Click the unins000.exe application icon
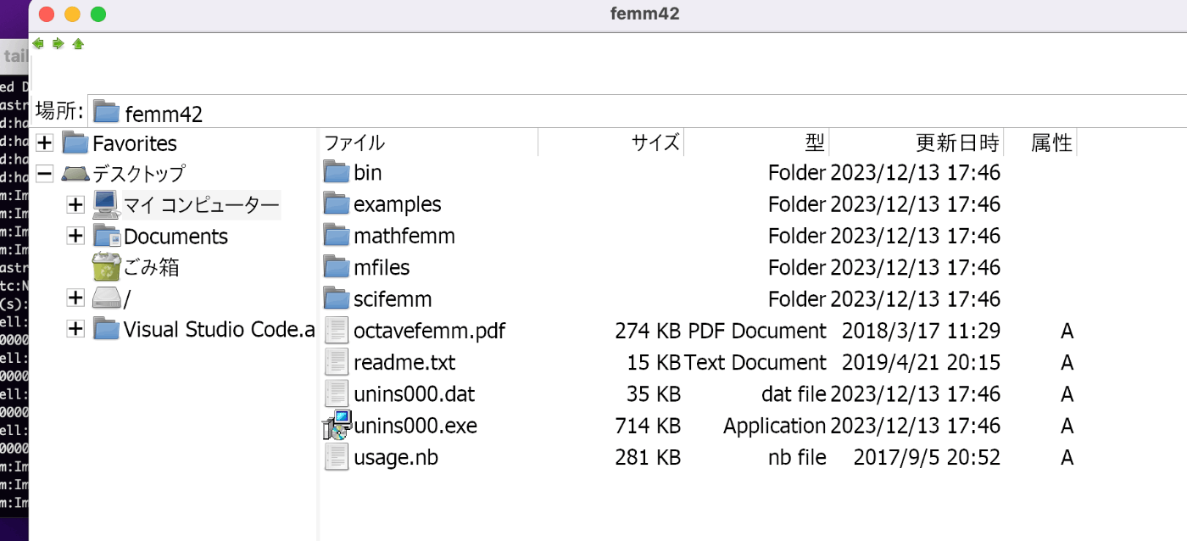Viewport: 1187px width, 541px height. click(x=337, y=426)
